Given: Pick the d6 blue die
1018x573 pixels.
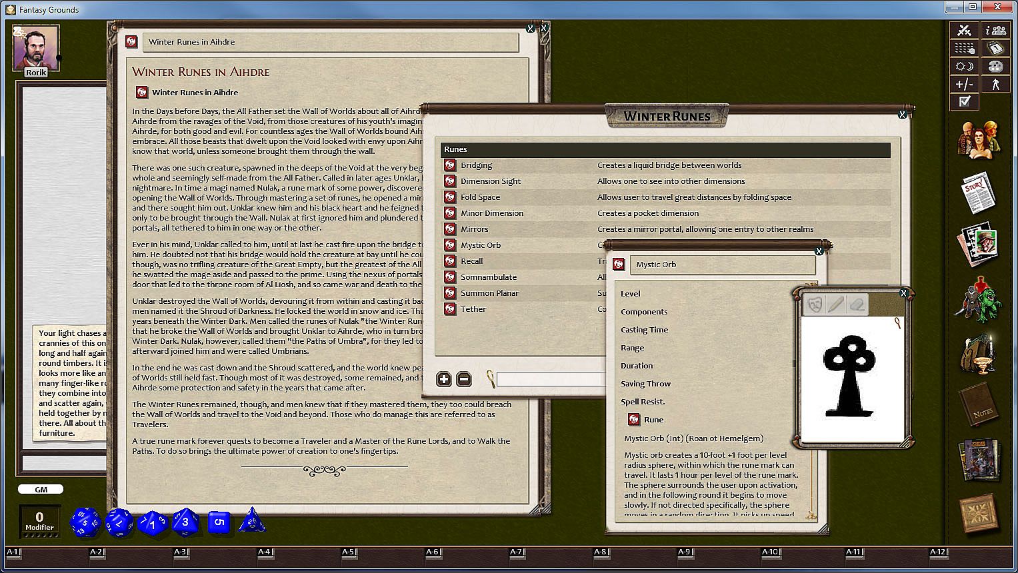Looking at the screenshot, I should (x=219, y=522).
